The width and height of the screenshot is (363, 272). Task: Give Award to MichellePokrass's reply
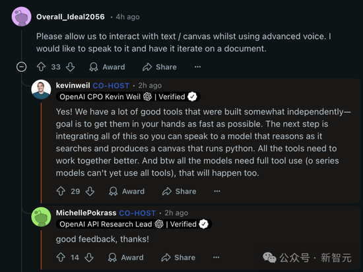coord(125,258)
